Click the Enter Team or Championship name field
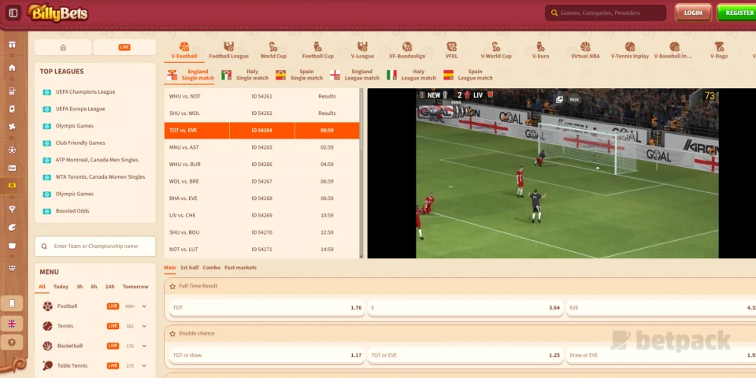Screen dimensions: 756x378 94,246
